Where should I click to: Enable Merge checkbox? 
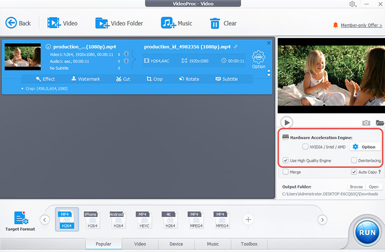(x=286, y=172)
